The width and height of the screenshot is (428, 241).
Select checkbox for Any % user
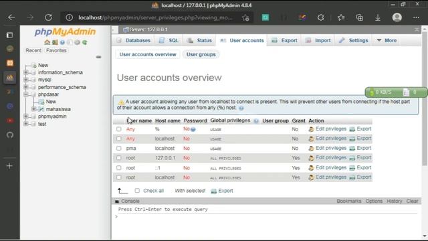[x=119, y=129]
